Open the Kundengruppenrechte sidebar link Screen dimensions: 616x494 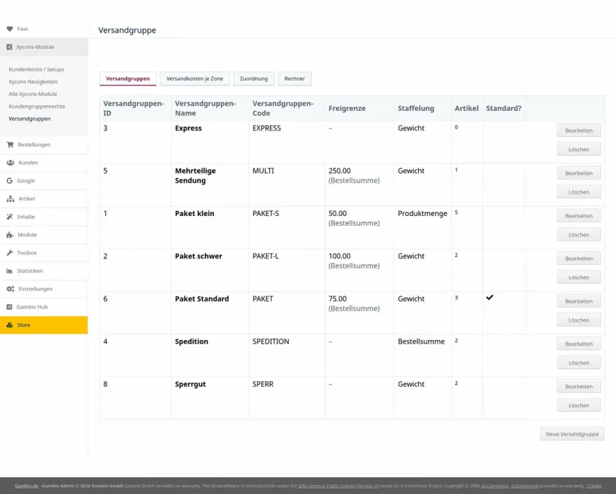[37, 107]
